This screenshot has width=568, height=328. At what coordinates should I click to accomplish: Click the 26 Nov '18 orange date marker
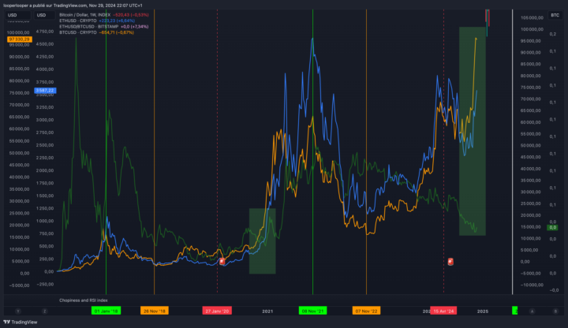[154, 311]
